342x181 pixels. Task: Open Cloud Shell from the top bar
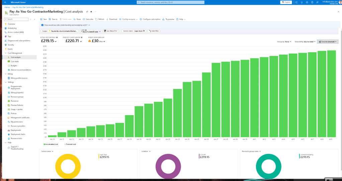296,2
